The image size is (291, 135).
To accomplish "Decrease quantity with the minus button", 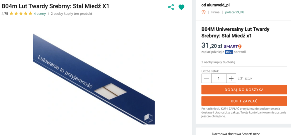I will point(206,78).
